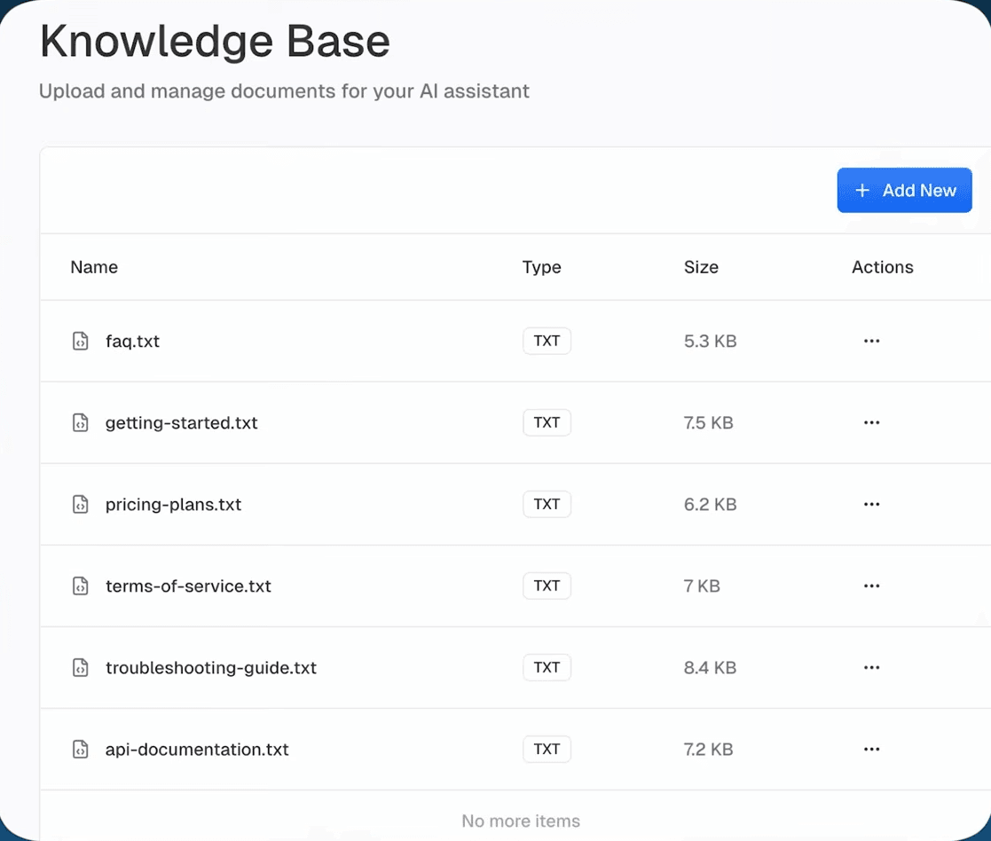Image resolution: width=991 pixels, height=841 pixels.
Task: Click the Add New button
Action: point(904,191)
